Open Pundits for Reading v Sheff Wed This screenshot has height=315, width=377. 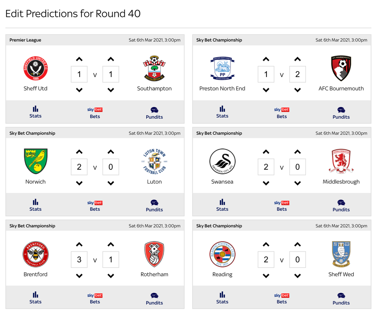[341, 299]
